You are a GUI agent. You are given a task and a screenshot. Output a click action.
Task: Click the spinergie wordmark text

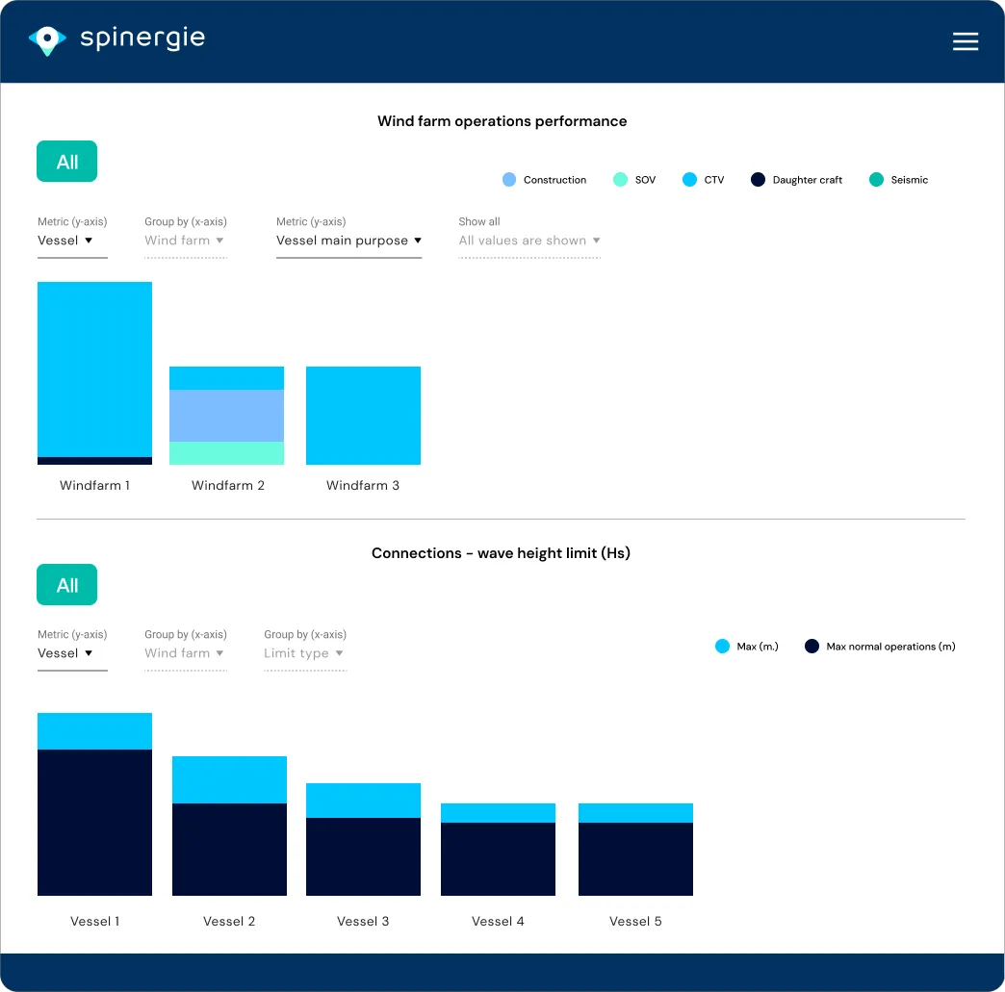pos(142,38)
